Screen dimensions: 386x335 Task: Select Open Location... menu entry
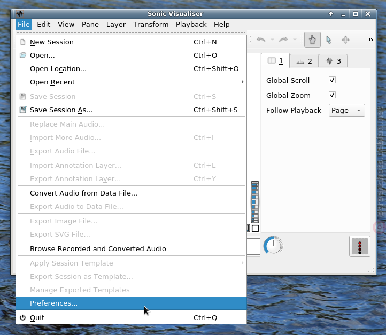(131, 68)
